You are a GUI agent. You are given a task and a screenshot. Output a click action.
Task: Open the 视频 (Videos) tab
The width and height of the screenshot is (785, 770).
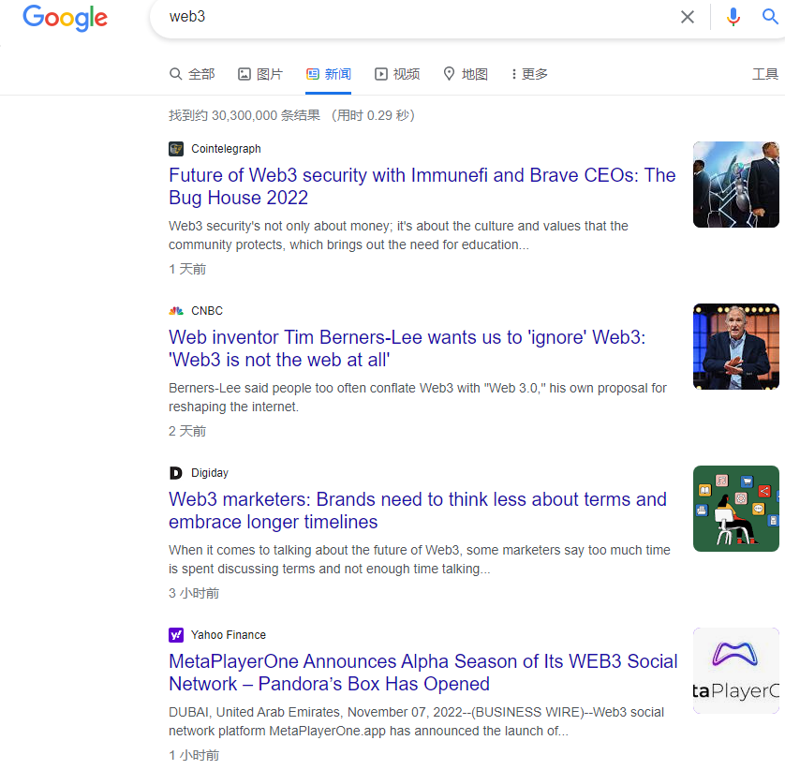(x=397, y=74)
